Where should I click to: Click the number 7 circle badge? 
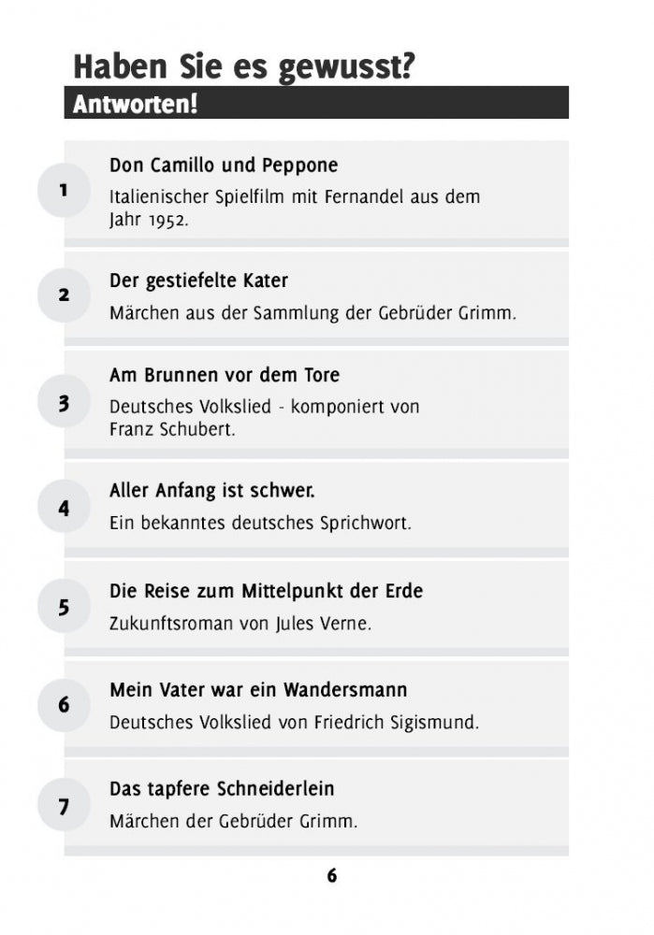pos(64,806)
